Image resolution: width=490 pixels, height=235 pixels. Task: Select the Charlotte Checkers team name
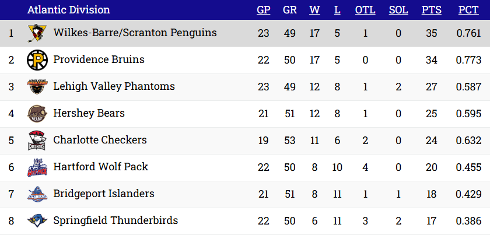(x=100, y=140)
